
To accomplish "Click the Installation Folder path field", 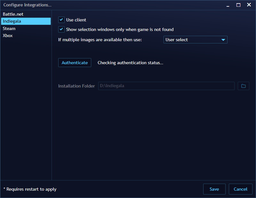I will pos(166,86).
